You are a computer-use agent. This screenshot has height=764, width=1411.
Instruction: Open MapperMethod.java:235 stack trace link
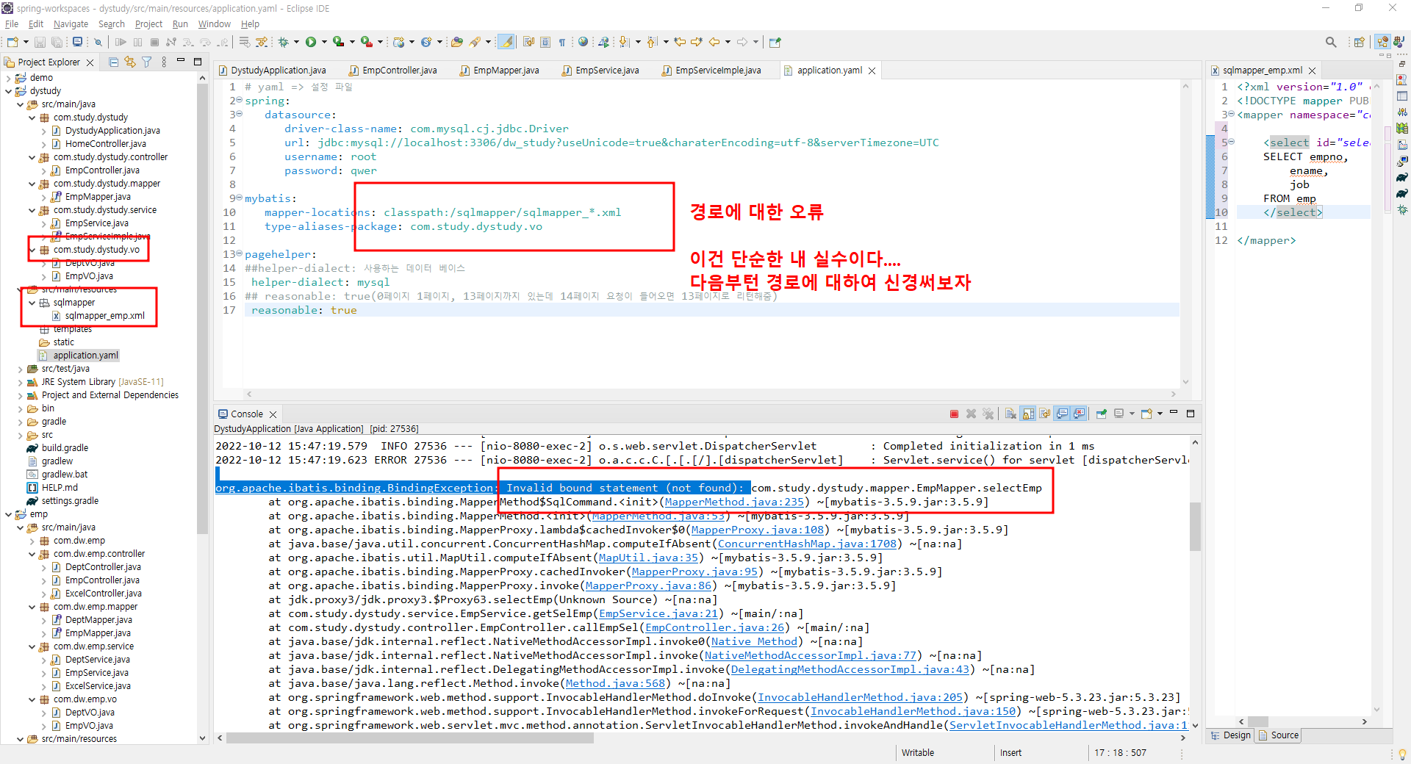tap(733, 502)
